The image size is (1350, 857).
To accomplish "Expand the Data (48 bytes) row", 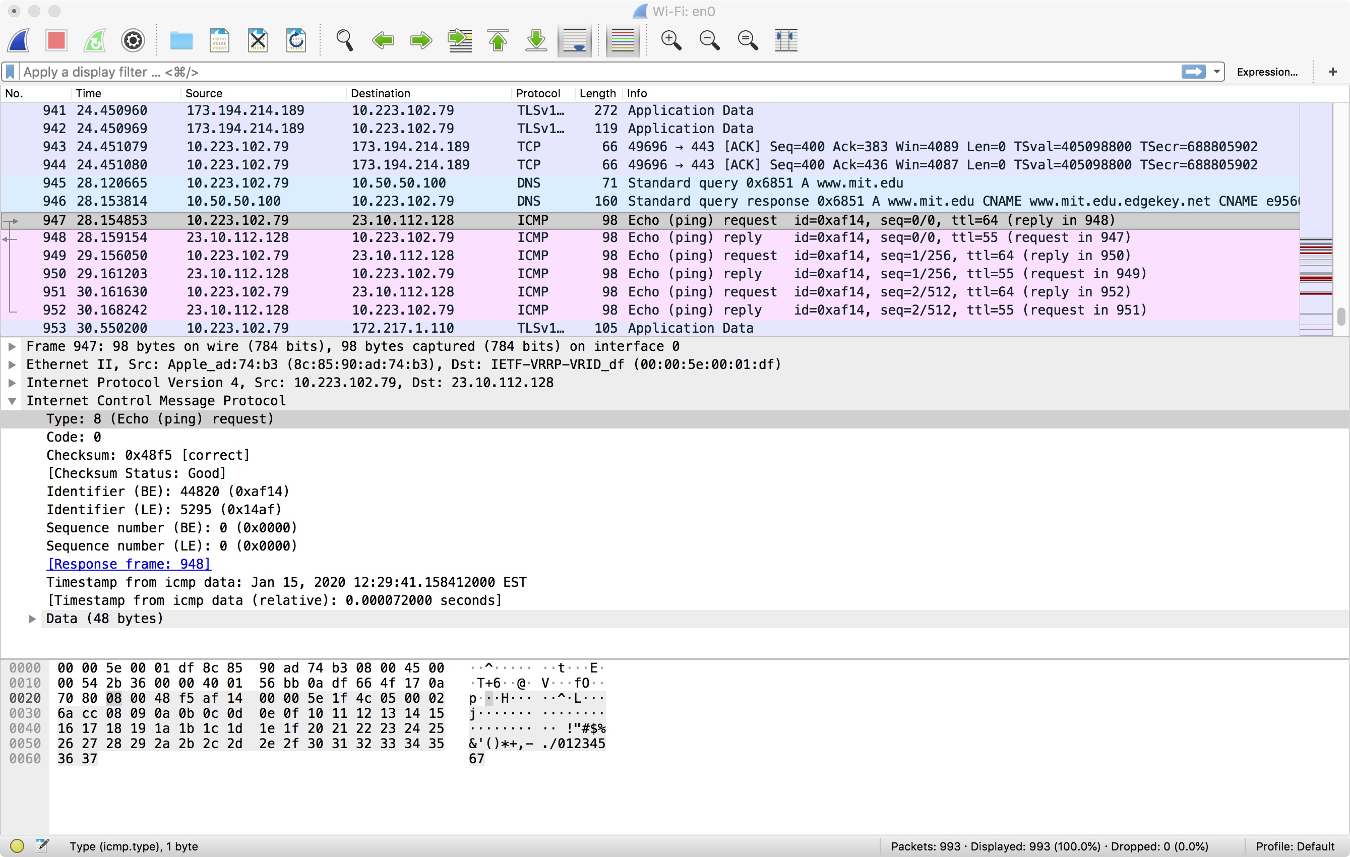I will [x=32, y=619].
